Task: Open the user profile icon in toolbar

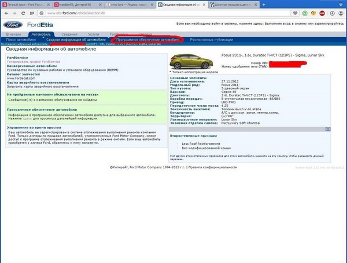Action: pyautogui.click(x=341, y=13)
